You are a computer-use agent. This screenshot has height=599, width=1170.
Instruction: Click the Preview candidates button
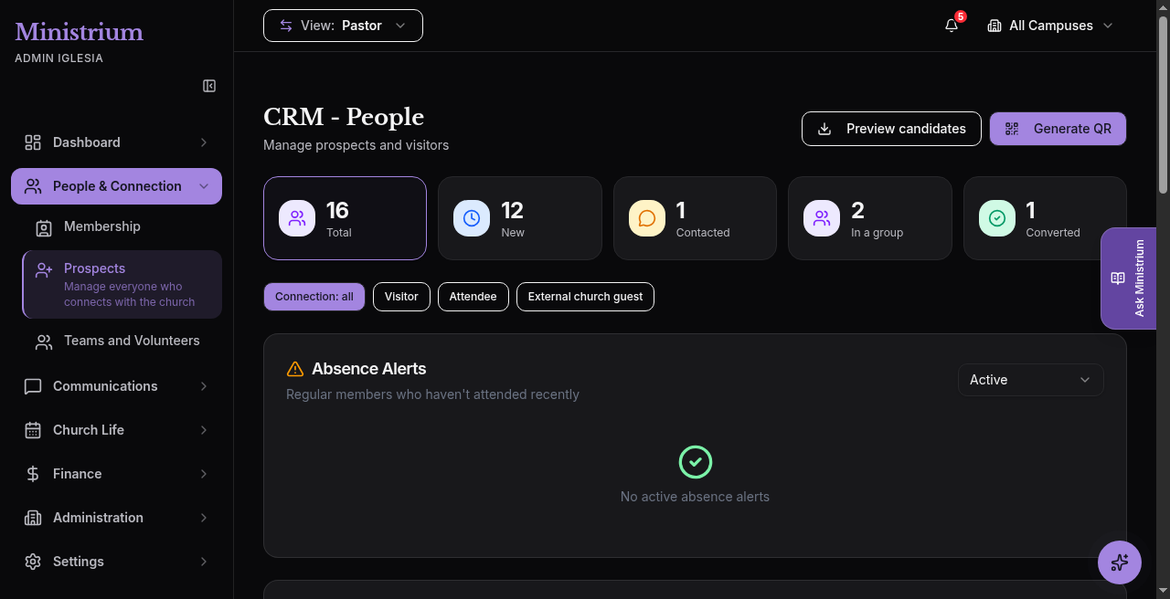tap(891, 129)
